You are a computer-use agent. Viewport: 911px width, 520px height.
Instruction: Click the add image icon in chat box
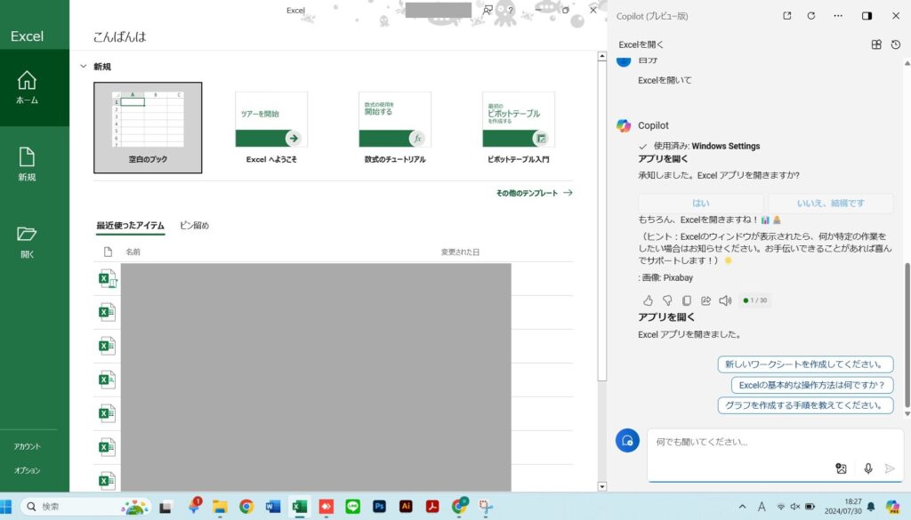pos(841,468)
